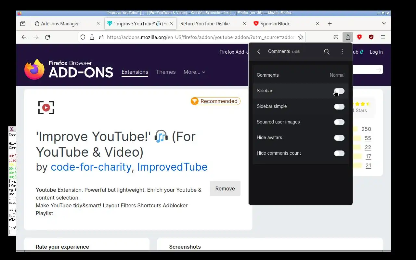Close the Return YouTube Dislike tab
416x260 pixels.
tap(244, 23)
